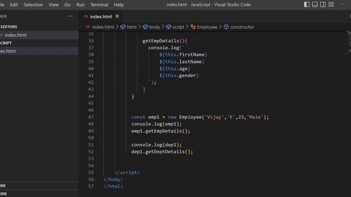Click 'getEmpDetails' method definition text
This screenshot has height=197, width=351.
(x=161, y=41)
